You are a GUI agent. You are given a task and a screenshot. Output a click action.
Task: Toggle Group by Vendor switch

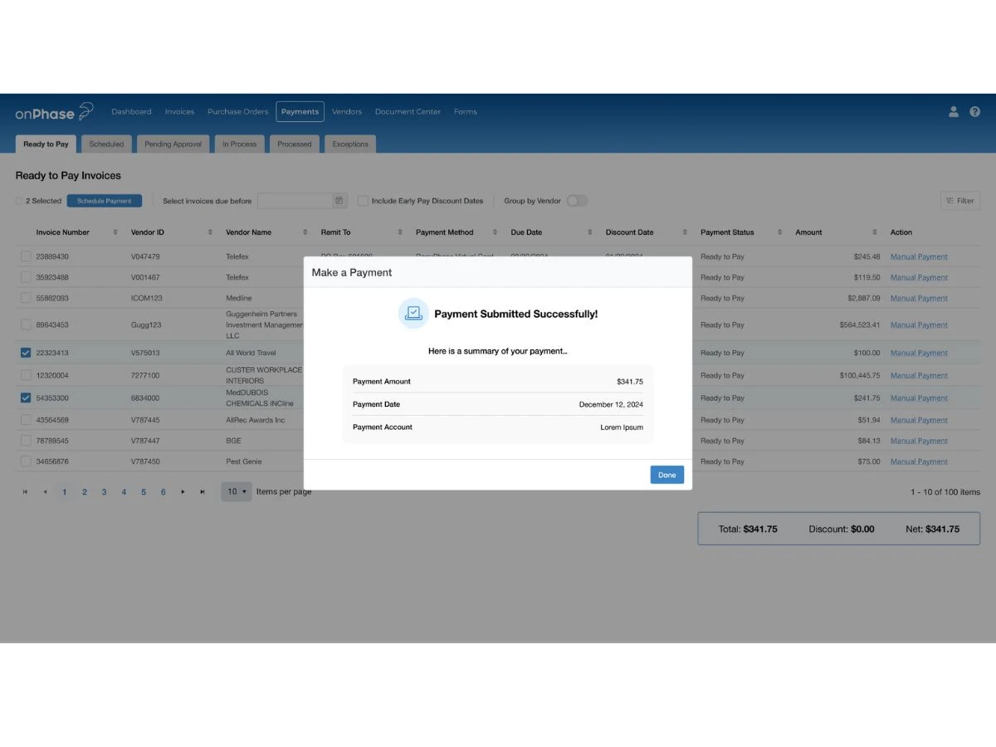577,201
